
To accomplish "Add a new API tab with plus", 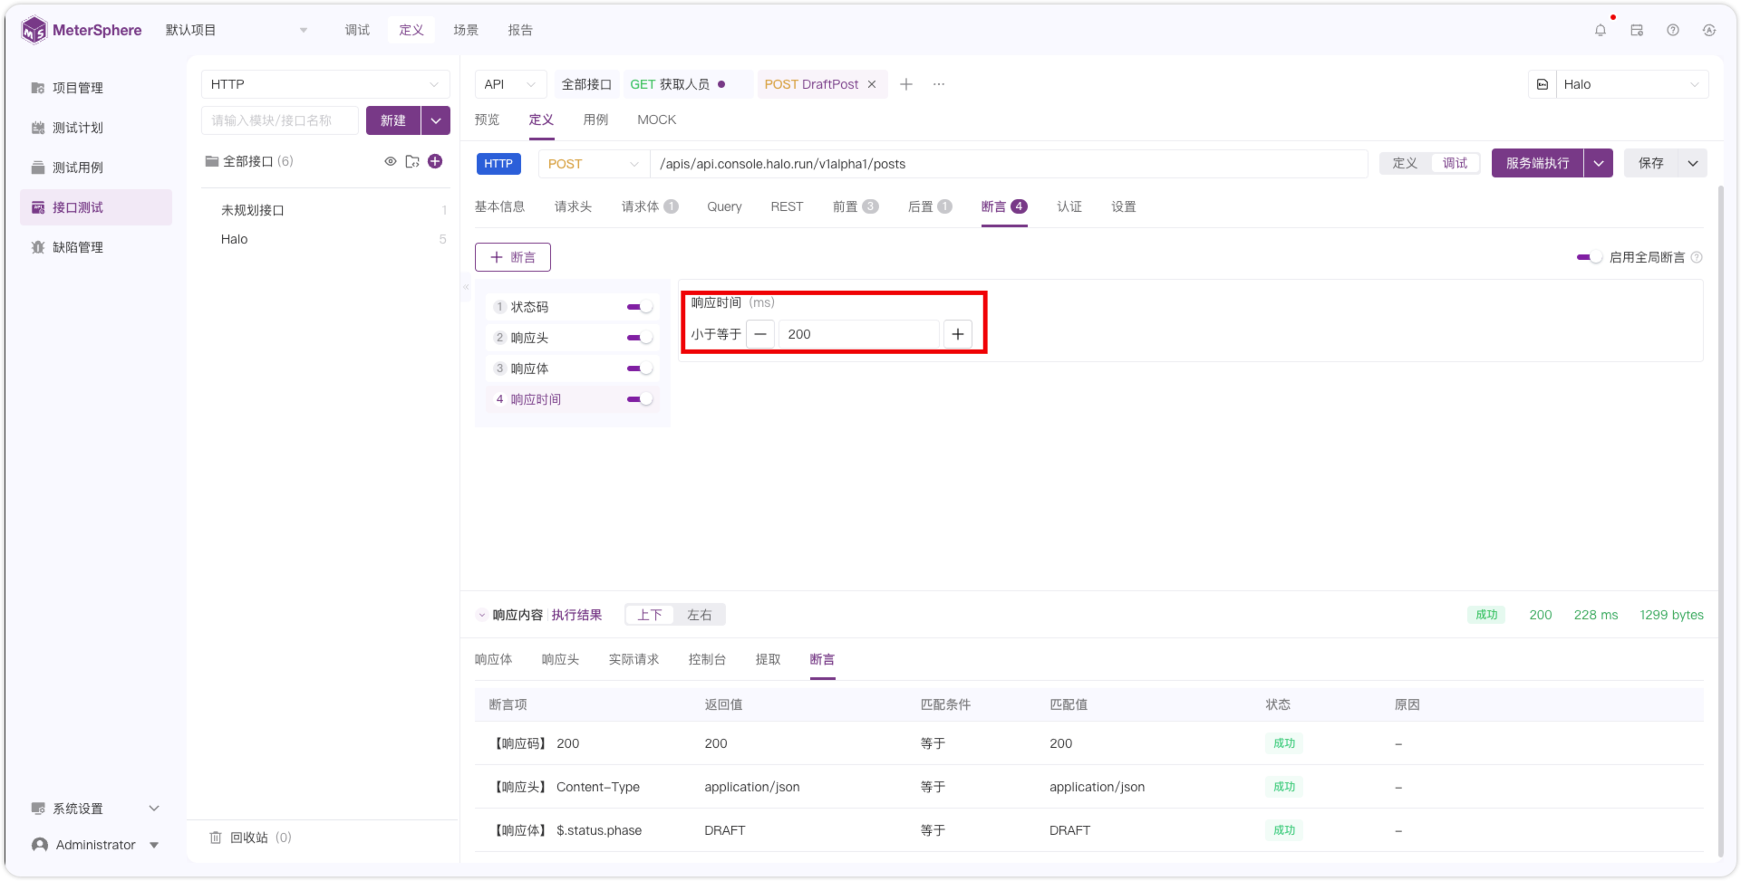I will [x=906, y=84].
